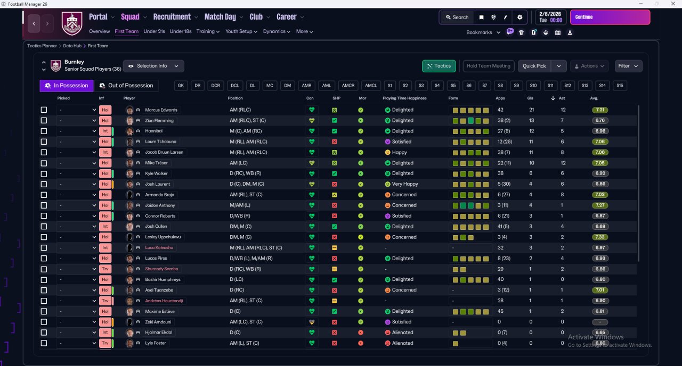Switch to the Overview tab
This screenshot has width=682, height=366.
tap(100, 31)
